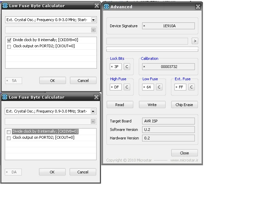This screenshot has width=272, height=204.
Task: Click the Calibration group label
Action: coord(150,58)
